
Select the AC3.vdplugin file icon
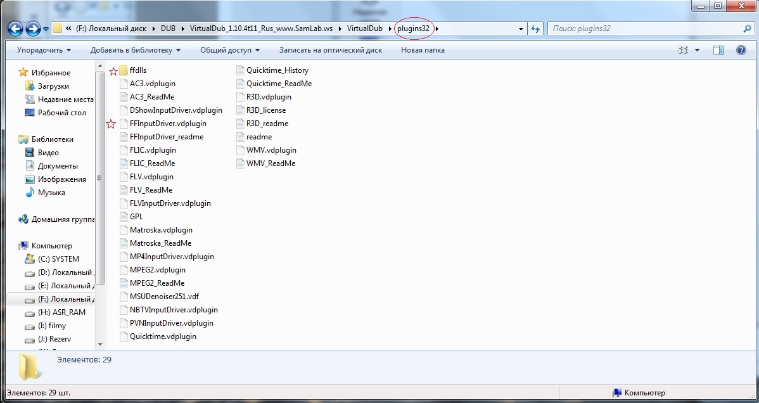tap(123, 83)
